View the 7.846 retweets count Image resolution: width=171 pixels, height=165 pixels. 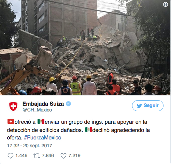(x=48, y=155)
